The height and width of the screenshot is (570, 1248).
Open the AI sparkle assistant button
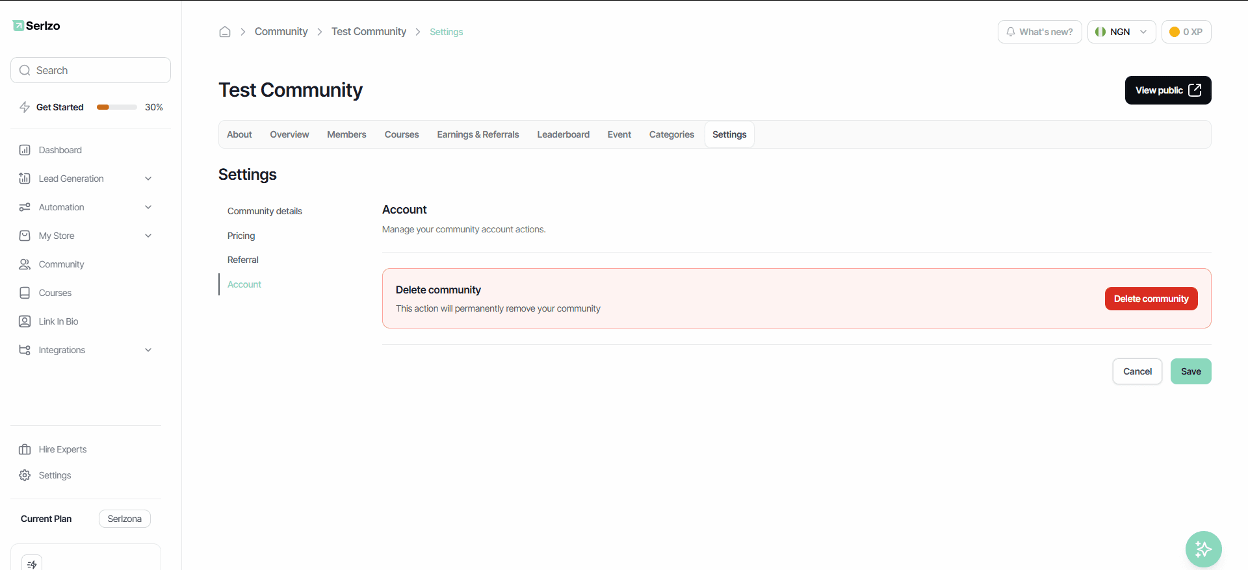point(1204,549)
